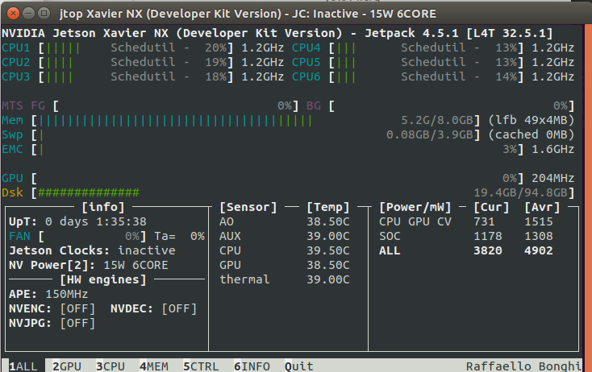The width and height of the screenshot is (592, 372).
Task: Click the SOC power row
Action: 466,236
